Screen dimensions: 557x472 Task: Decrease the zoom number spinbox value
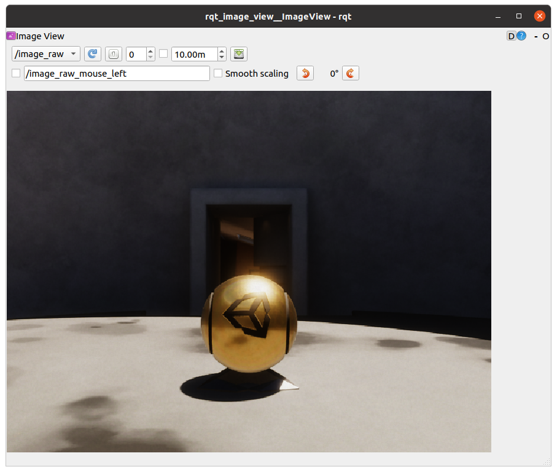point(150,57)
